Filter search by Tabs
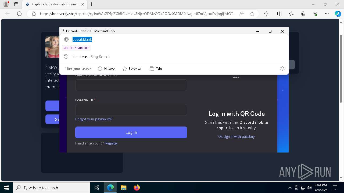 (x=156, y=69)
